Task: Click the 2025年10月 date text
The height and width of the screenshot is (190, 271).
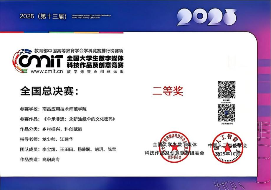Action: click(228, 154)
